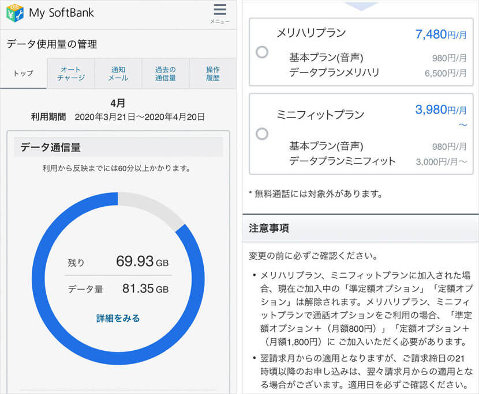Viewport: 479px width, 394px height.
Task: Click the 詳細をみる link
Action: pyautogui.click(x=118, y=318)
